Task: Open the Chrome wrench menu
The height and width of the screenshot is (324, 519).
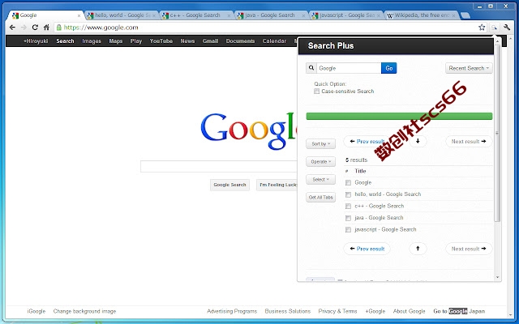Action: pos(507,28)
